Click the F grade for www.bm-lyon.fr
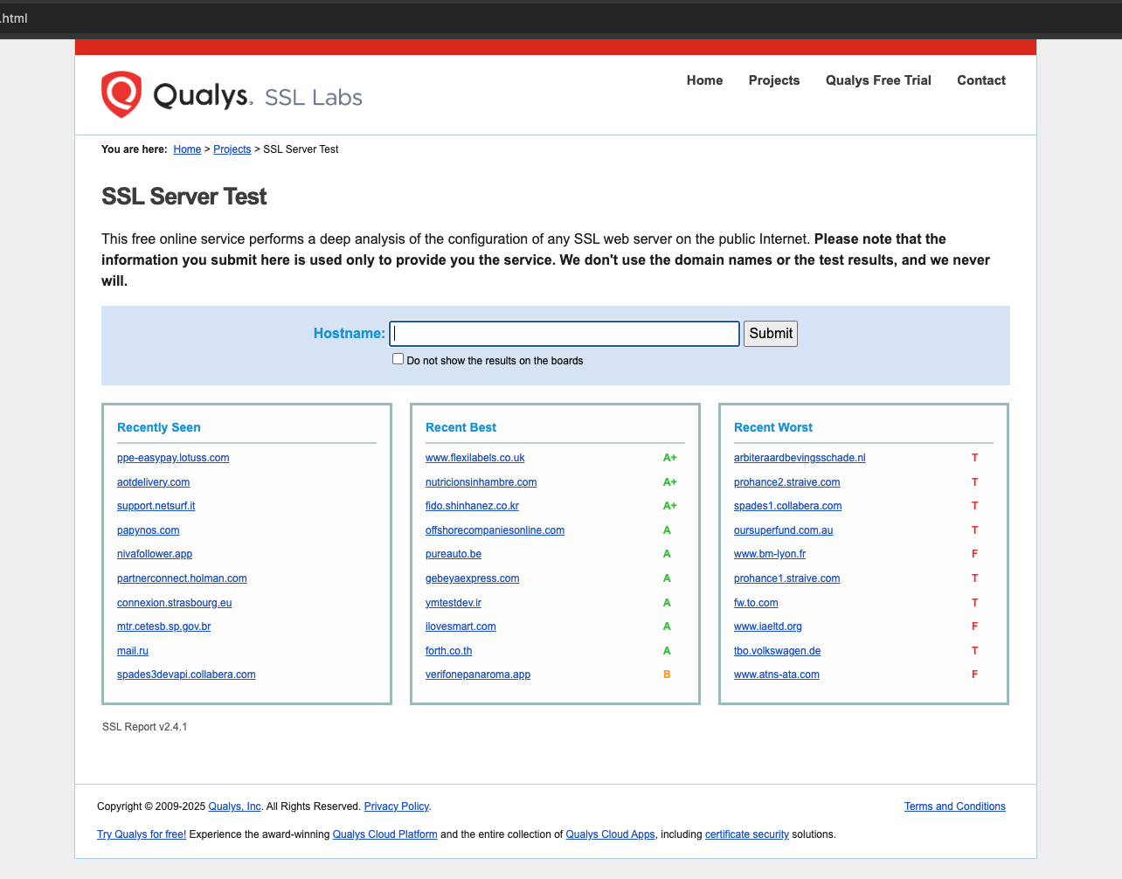Image resolution: width=1122 pixels, height=879 pixels. [x=975, y=554]
